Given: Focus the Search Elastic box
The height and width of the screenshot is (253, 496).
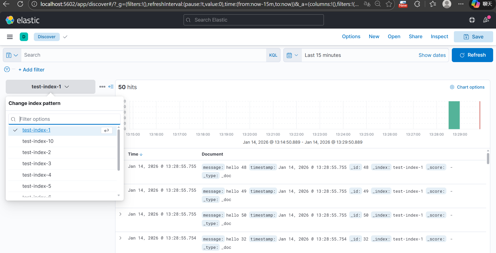Looking at the screenshot, I should [x=253, y=20].
